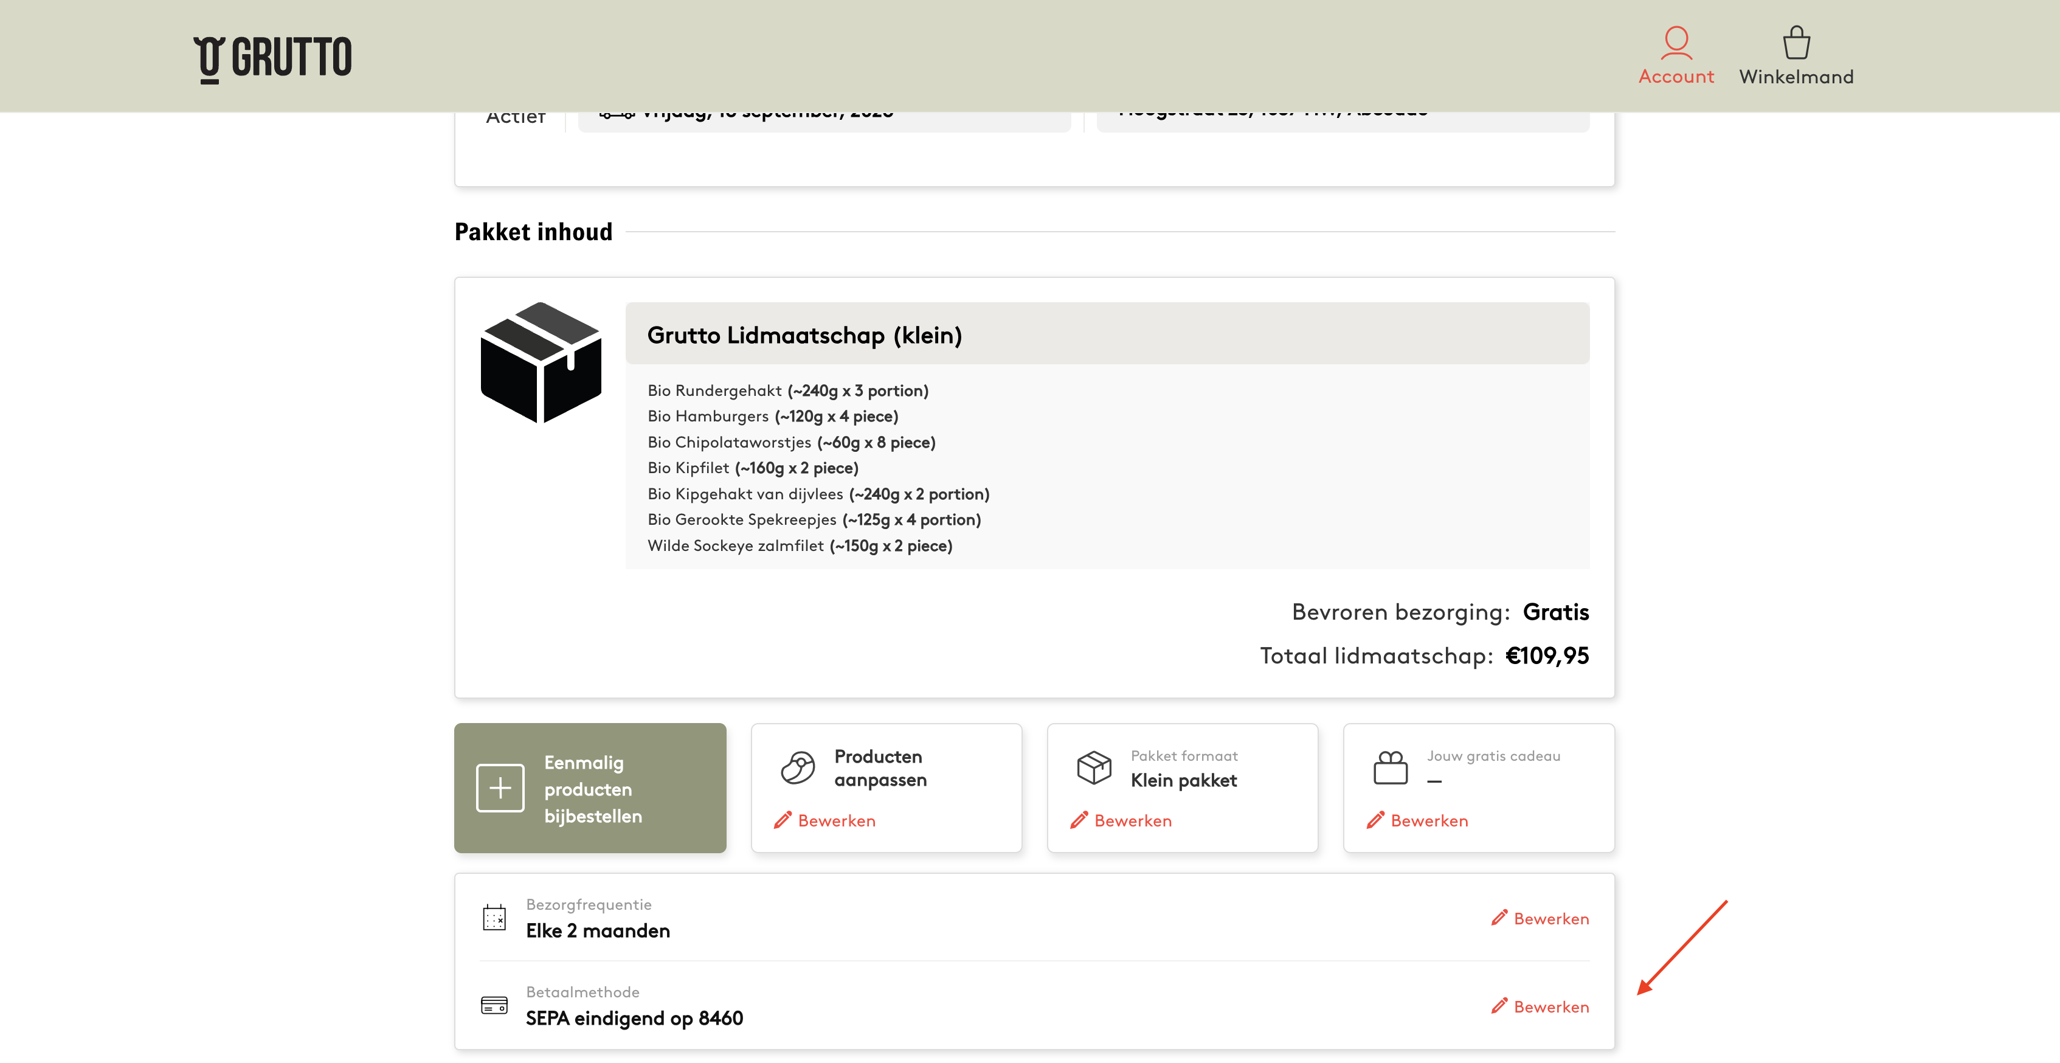Click the Producten aanpassen meat icon

point(797,768)
